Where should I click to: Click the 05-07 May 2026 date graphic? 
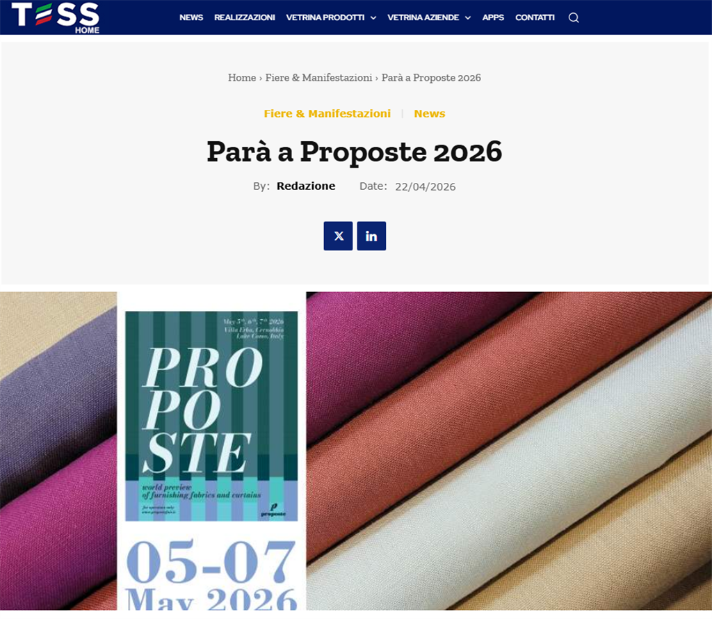point(211,574)
